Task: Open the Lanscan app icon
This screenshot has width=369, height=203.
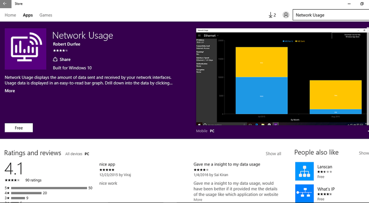Action: (x=304, y=171)
